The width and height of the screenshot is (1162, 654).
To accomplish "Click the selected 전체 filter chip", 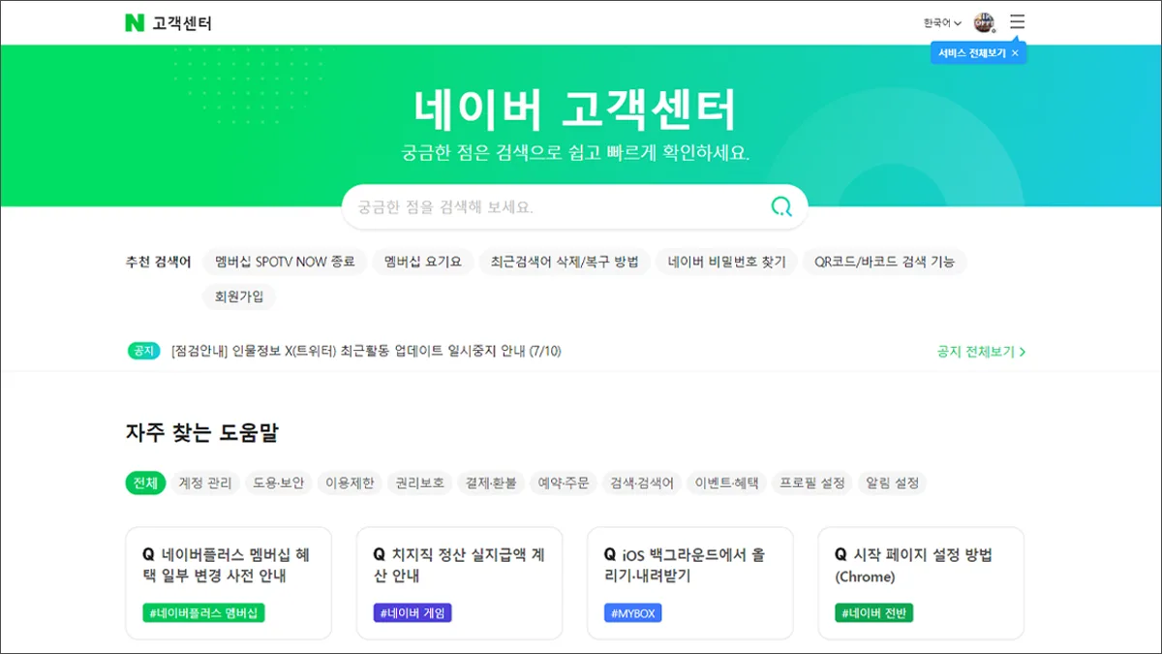I will pyautogui.click(x=145, y=483).
